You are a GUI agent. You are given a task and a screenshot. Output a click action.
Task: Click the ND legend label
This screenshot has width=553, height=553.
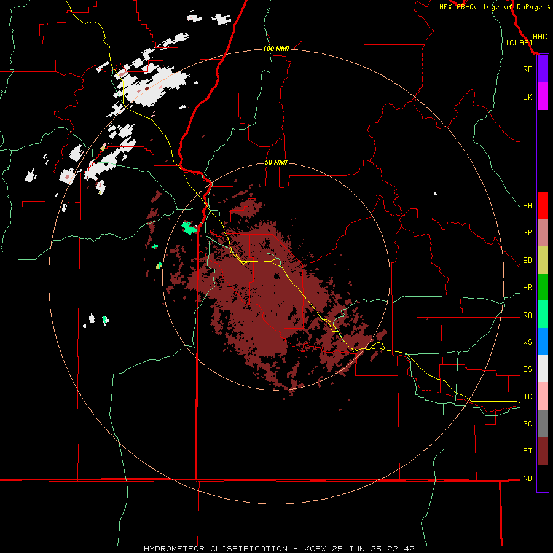(527, 479)
